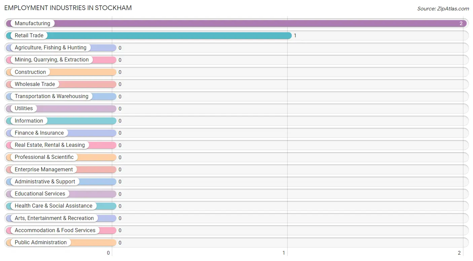Select the Wholesale Trade label
473x261 pixels.
click(x=35, y=84)
